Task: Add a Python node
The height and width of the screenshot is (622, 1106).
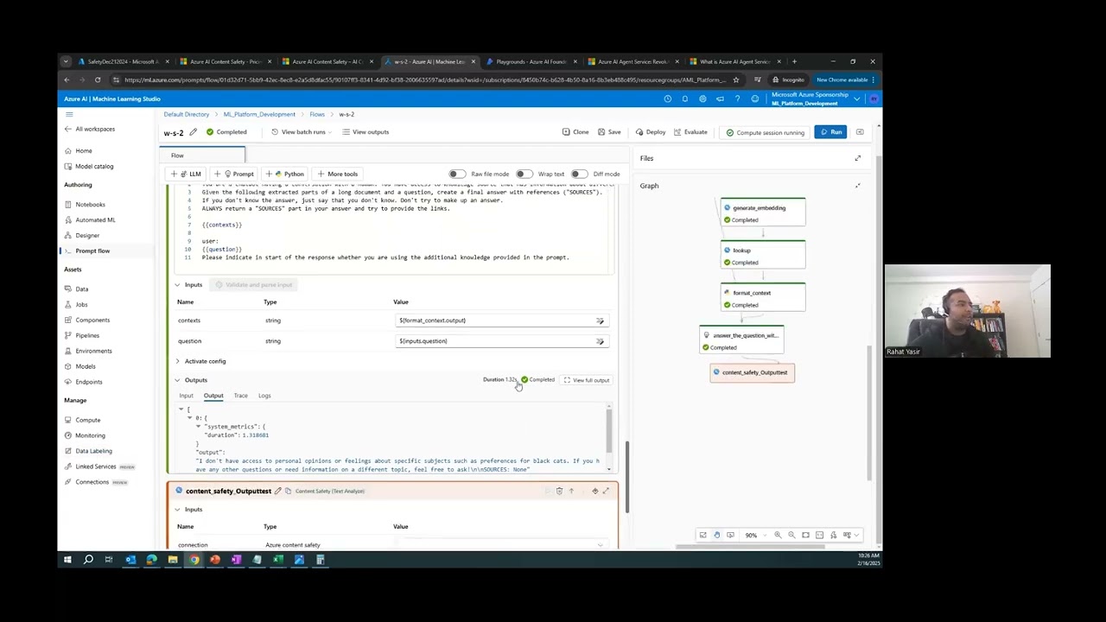Action: click(285, 174)
